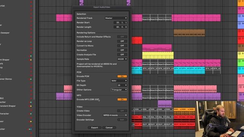
Task: Click the Render Start value field
Action: pyautogui.click(x=120, y=22)
